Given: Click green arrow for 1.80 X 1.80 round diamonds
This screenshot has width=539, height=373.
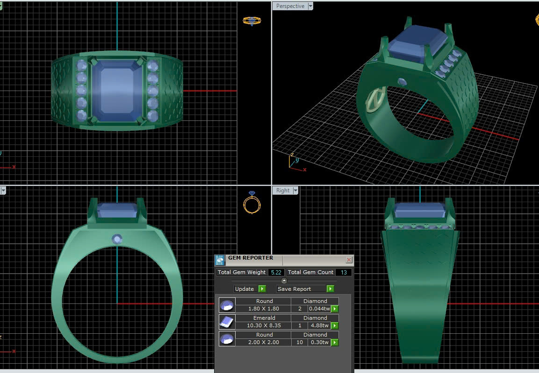Looking at the screenshot, I should 335,309.
